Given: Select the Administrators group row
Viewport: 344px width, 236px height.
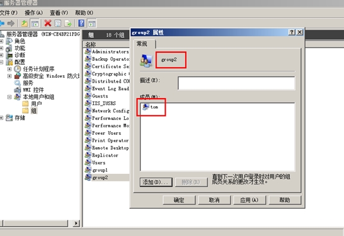Looking at the screenshot, I should tap(107, 52).
